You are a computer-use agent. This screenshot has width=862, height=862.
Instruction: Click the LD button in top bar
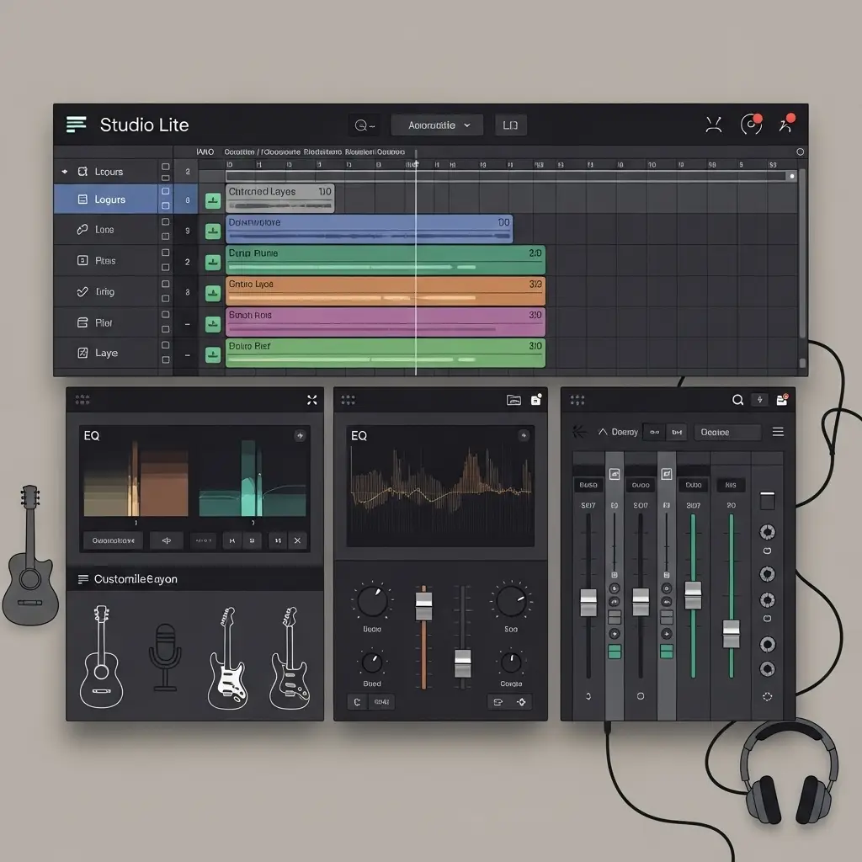click(x=510, y=125)
